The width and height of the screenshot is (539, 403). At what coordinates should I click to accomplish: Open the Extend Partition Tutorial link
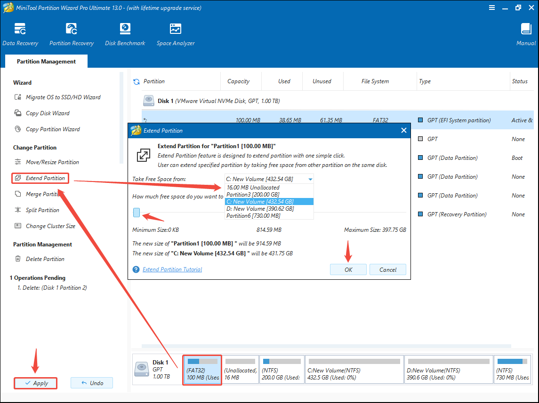coord(172,269)
